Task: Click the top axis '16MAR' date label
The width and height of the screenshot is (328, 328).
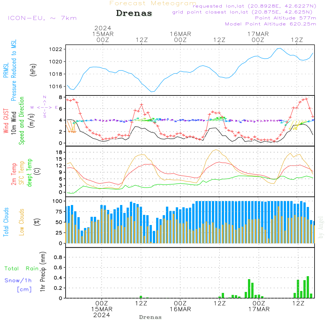Action: click(x=180, y=34)
